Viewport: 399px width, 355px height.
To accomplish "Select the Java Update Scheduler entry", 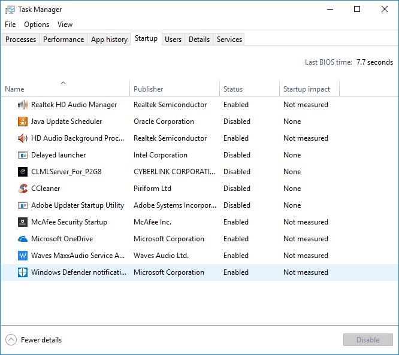I will point(199,122).
